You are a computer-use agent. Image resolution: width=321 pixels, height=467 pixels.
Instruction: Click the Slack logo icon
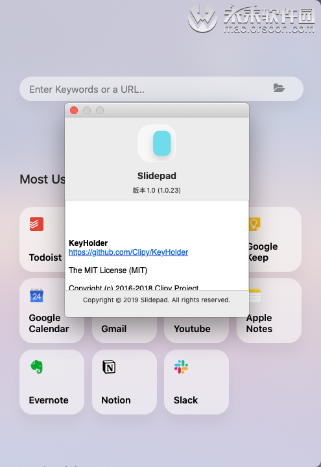click(x=181, y=366)
